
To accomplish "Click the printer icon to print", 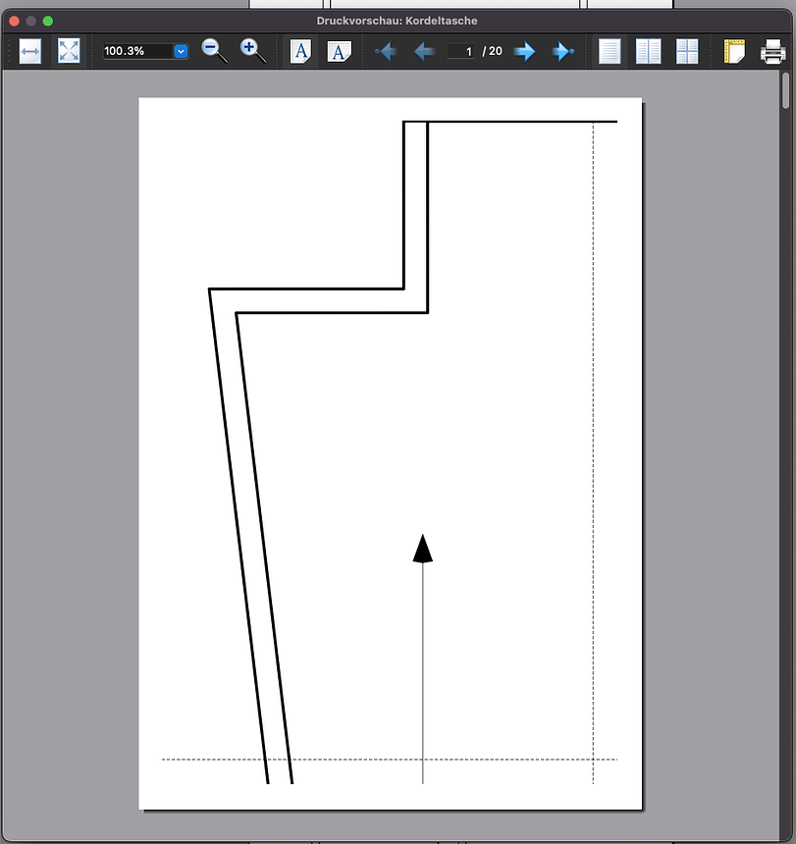I will click(x=772, y=51).
